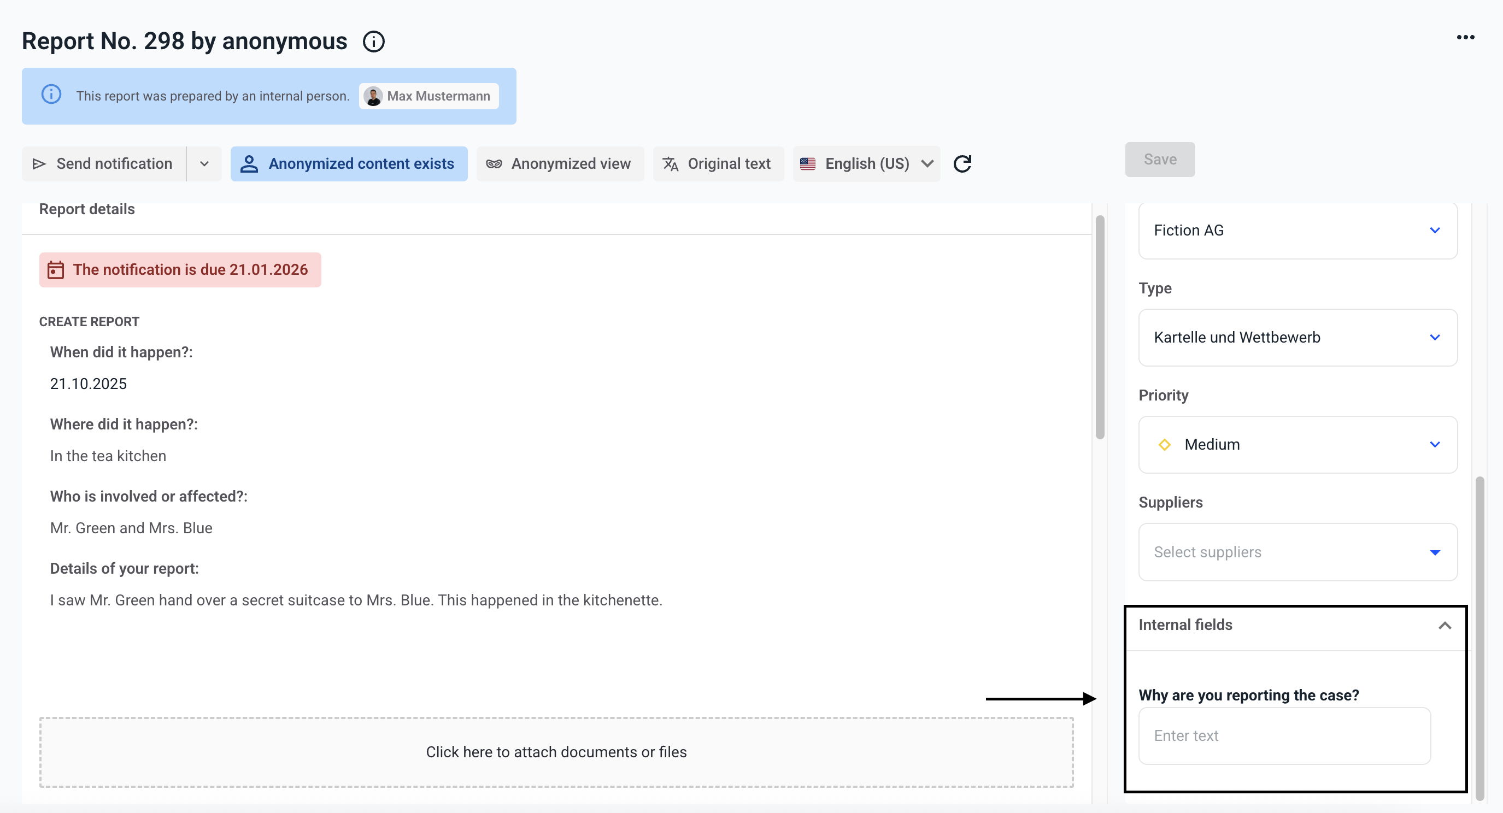The width and height of the screenshot is (1503, 813).
Task: Click the medium priority diamond icon
Action: coord(1165,445)
